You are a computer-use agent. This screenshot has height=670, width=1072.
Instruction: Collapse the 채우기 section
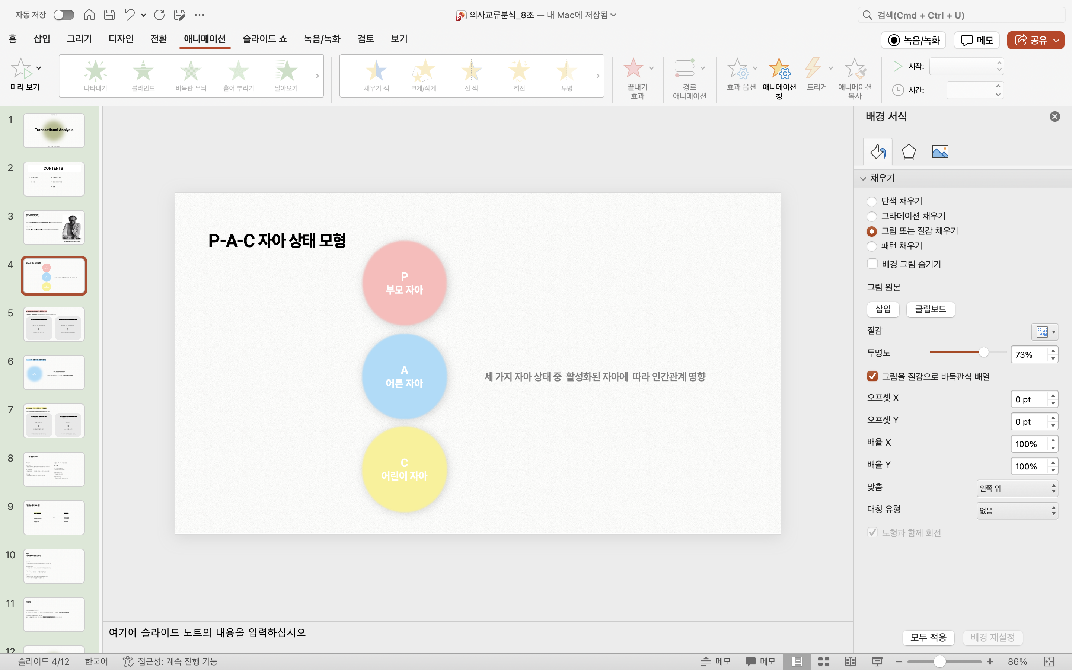pos(863,179)
